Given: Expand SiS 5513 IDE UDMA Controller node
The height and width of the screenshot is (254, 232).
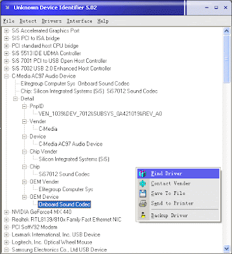Looking at the screenshot, I should point(6,53).
